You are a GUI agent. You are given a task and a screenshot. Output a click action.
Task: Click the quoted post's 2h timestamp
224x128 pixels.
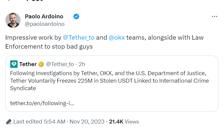(82, 64)
